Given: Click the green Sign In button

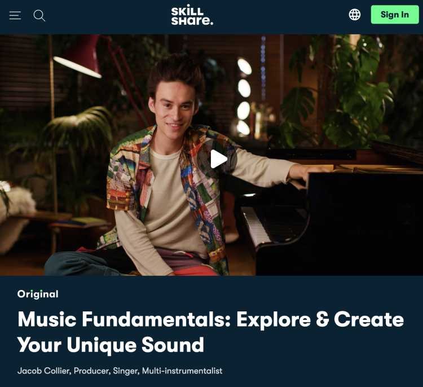Looking at the screenshot, I should pyautogui.click(x=395, y=15).
